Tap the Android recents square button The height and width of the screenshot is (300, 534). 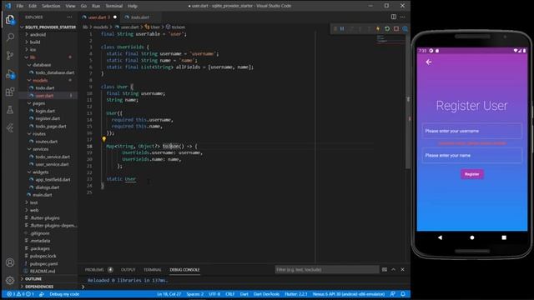tap(504, 237)
